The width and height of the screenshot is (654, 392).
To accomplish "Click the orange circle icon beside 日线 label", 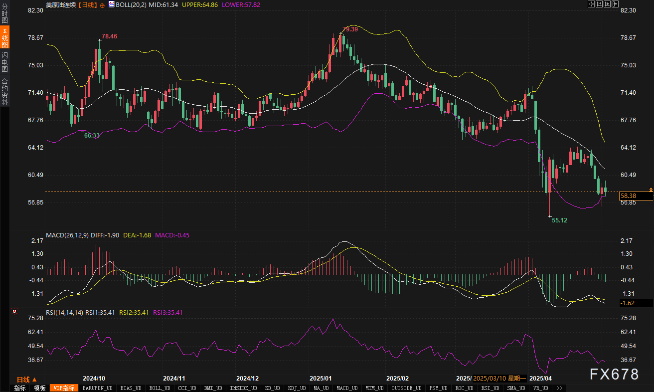I will 102,4.
